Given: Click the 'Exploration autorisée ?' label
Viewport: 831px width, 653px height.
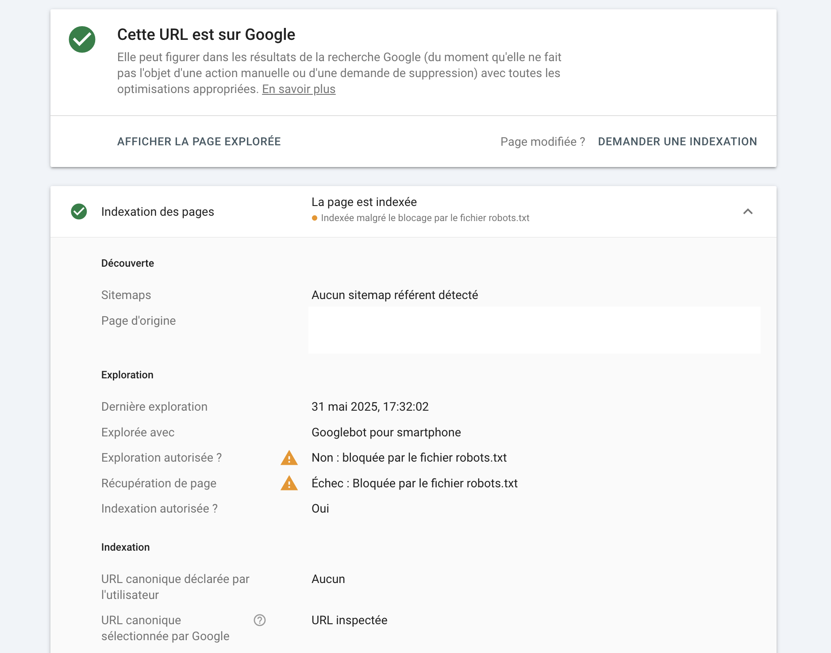Looking at the screenshot, I should [162, 458].
